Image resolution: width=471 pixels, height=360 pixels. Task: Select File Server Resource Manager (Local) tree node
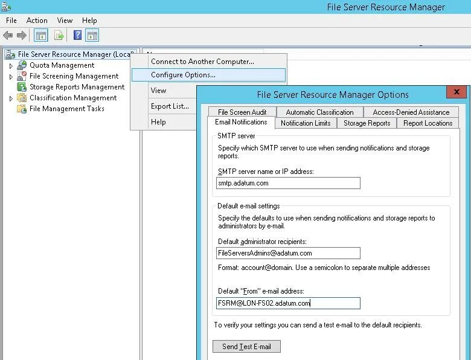(75, 54)
